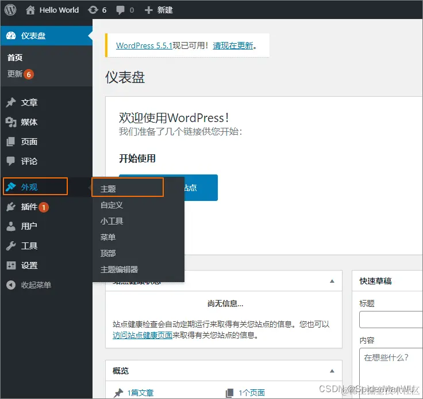Click the pushpin icon next to 1篇文章
Image resolution: width=423 pixels, height=399 pixels.
click(x=118, y=393)
